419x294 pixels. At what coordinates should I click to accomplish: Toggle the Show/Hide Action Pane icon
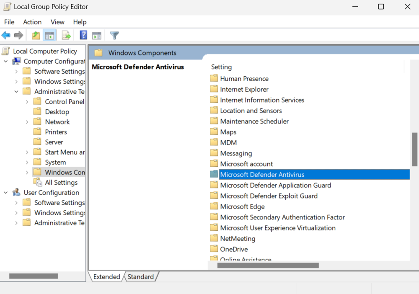click(97, 35)
